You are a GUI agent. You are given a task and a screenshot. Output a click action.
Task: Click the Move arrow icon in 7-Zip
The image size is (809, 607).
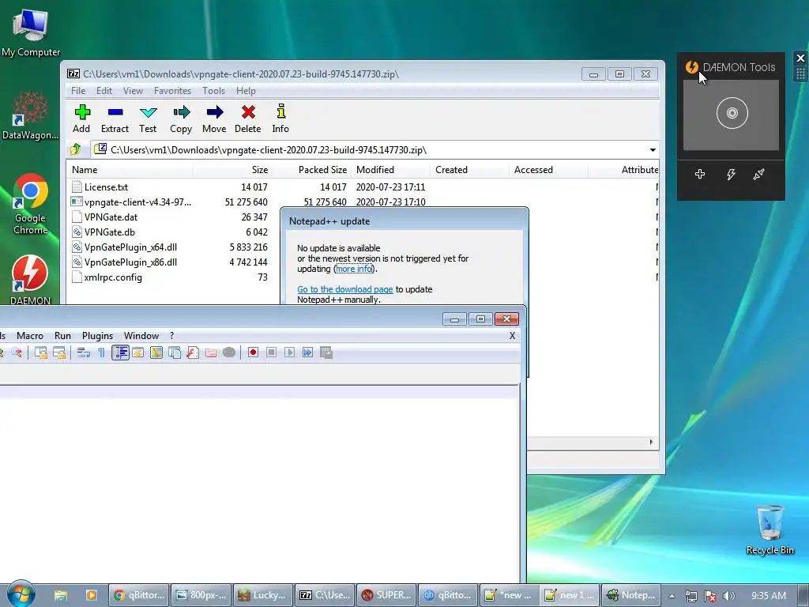coord(214,119)
